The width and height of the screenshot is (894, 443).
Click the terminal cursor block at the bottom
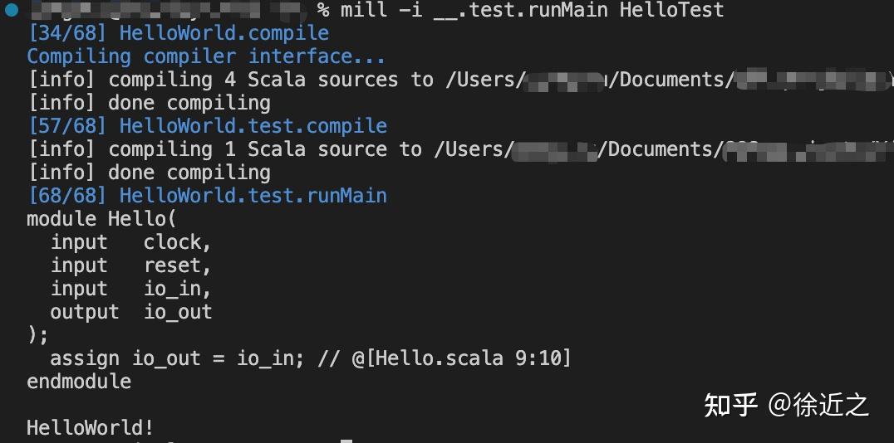coord(346,441)
